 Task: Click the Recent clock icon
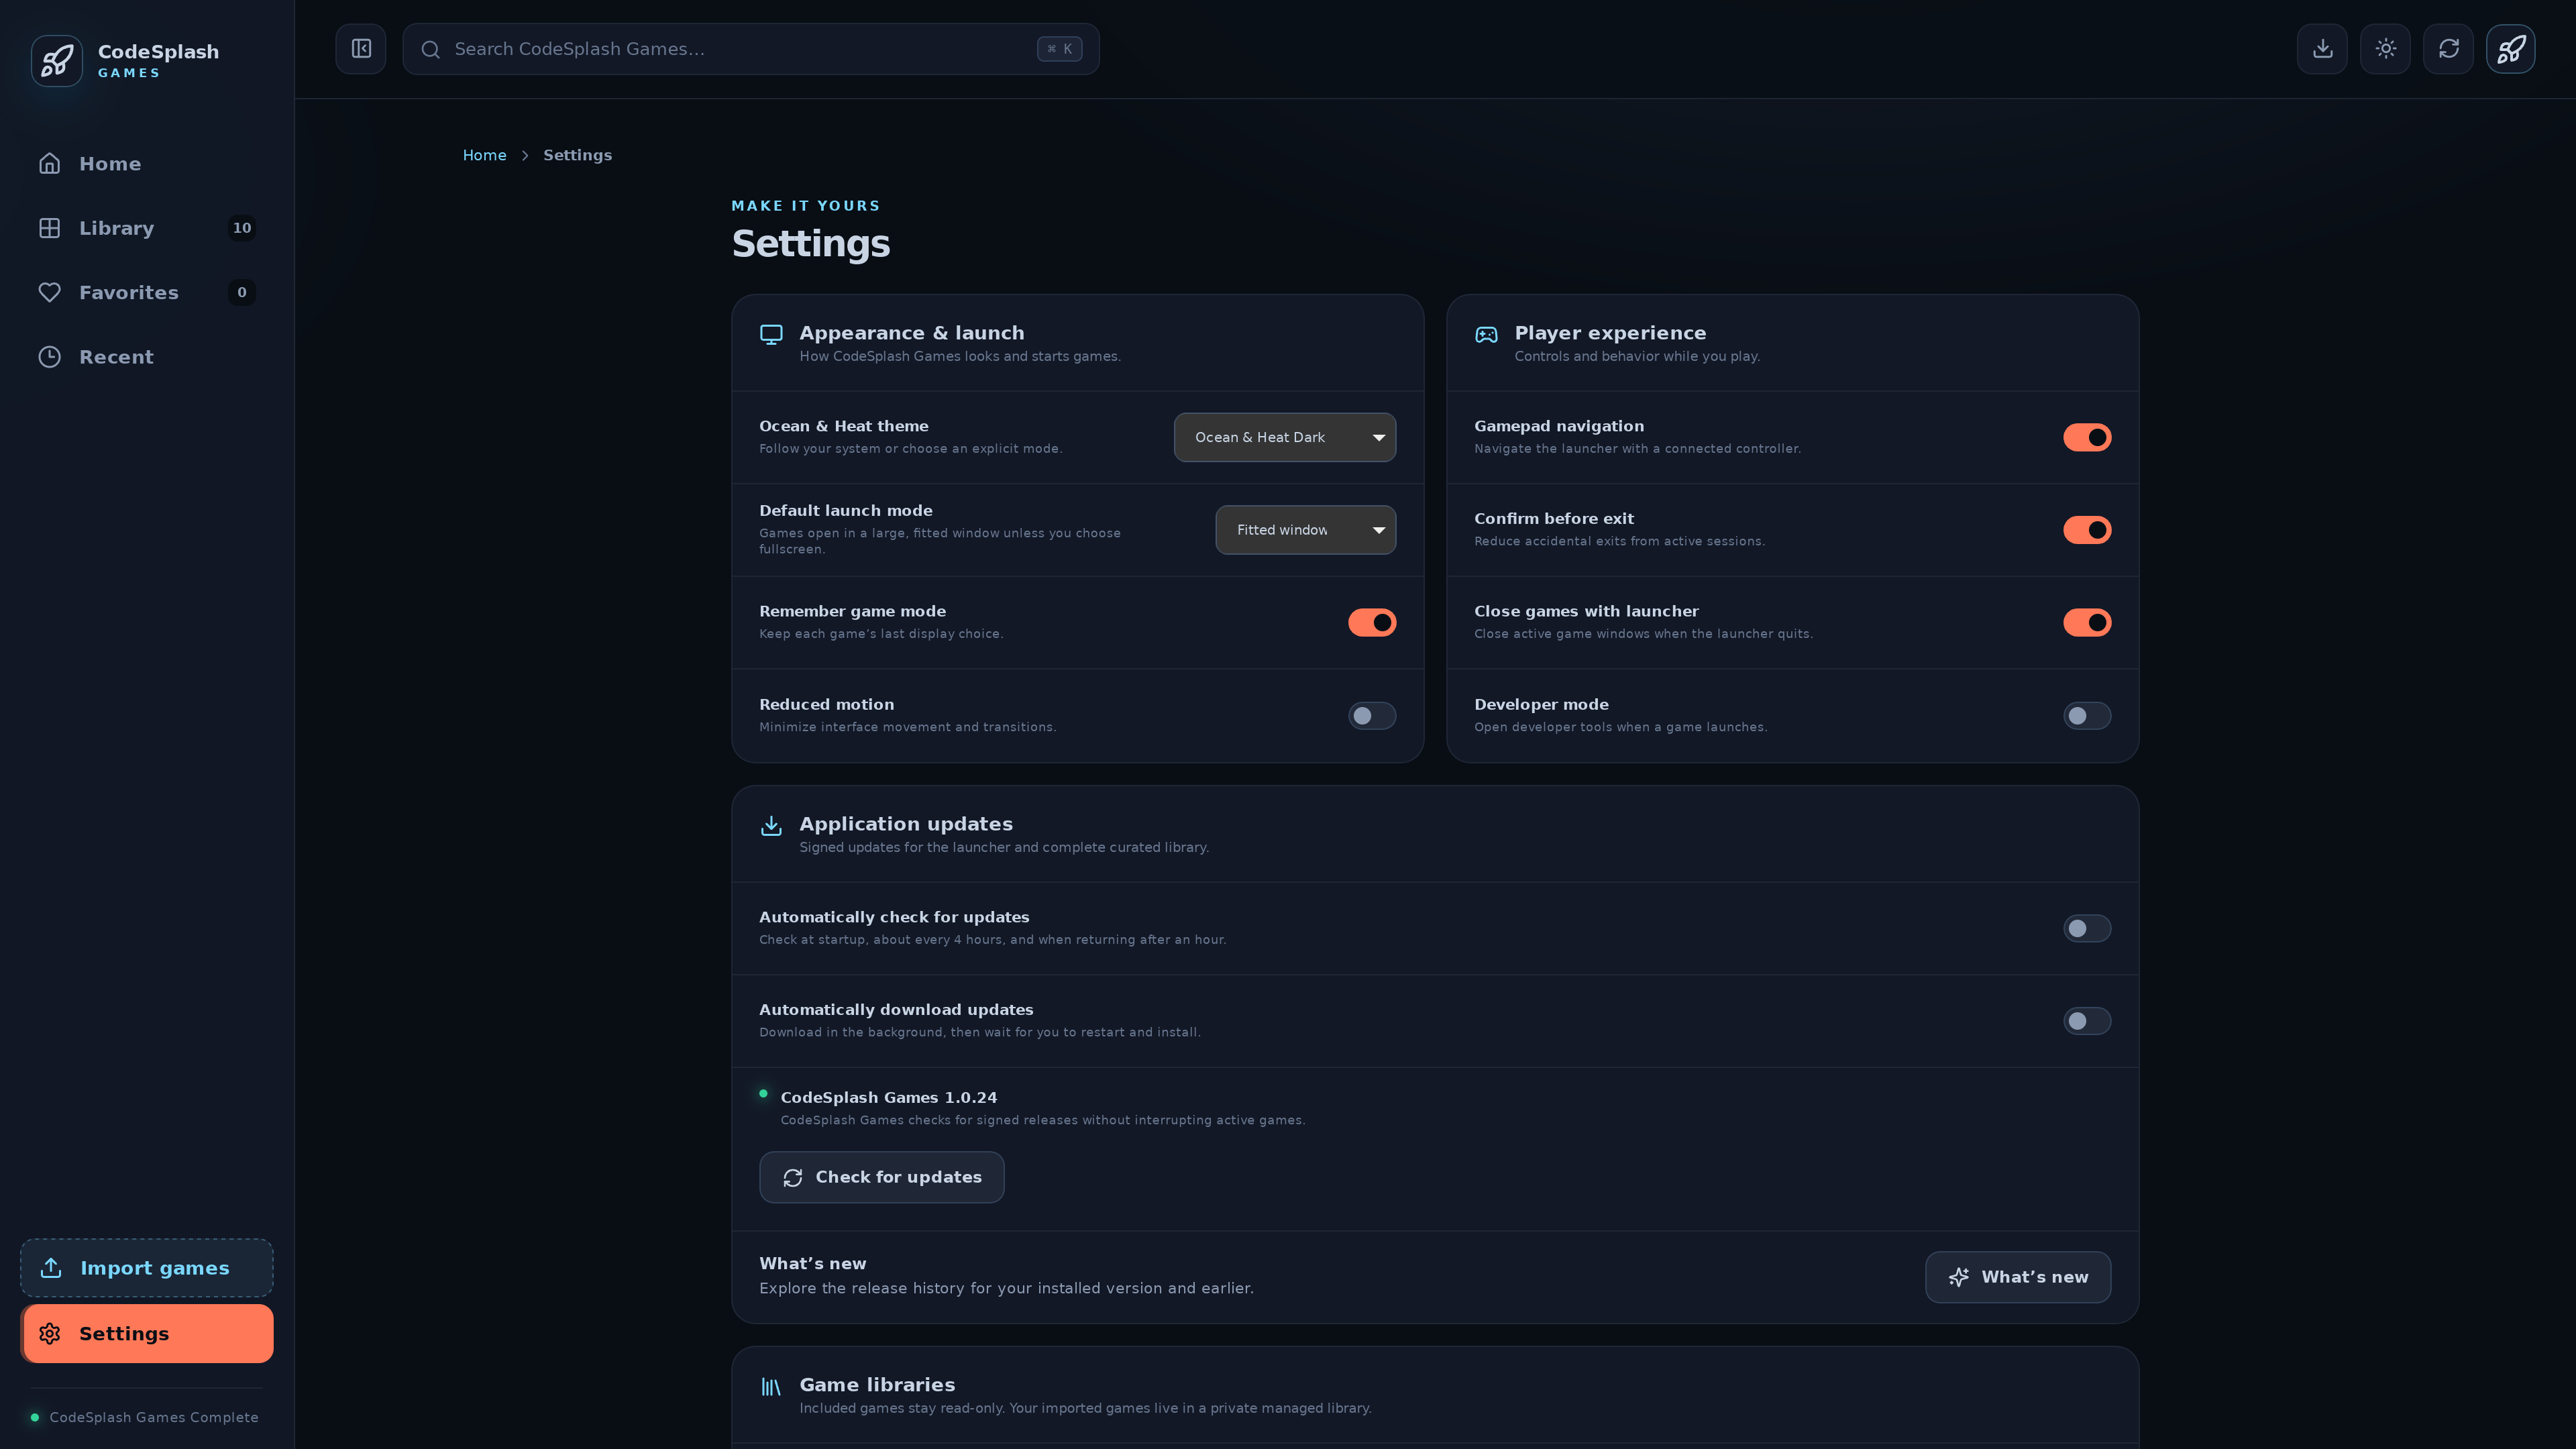50,357
